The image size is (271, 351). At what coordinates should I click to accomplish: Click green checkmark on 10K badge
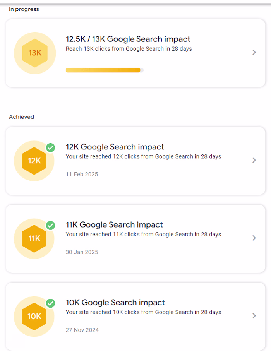coord(51,303)
